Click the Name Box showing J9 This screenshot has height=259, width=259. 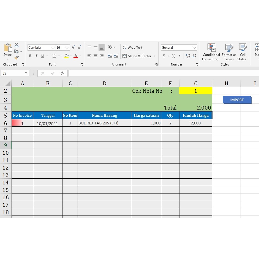click(x=13, y=73)
